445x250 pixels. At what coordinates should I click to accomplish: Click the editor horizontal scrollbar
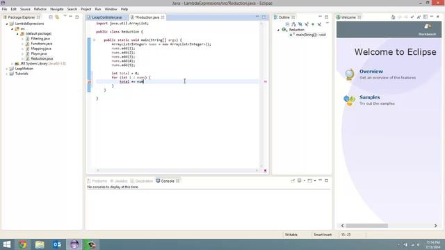[x=177, y=170]
